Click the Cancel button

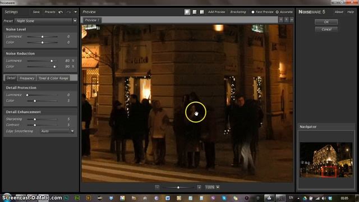(x=326, y=29)
